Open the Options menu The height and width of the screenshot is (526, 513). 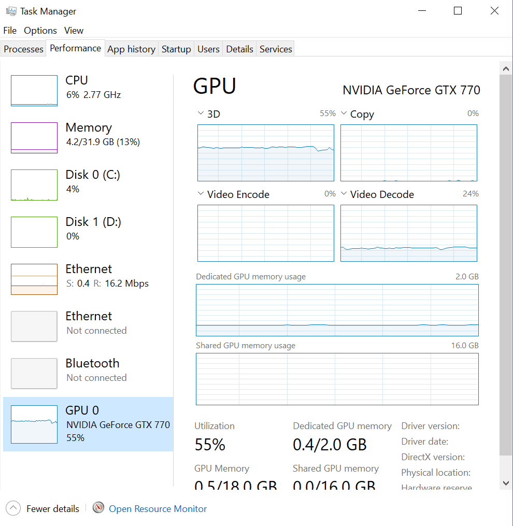point(40,31)
